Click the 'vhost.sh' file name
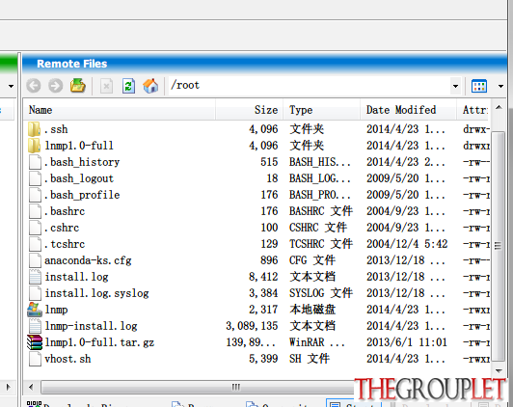This screenshot has height=407, width=513. tap(67, 359)
